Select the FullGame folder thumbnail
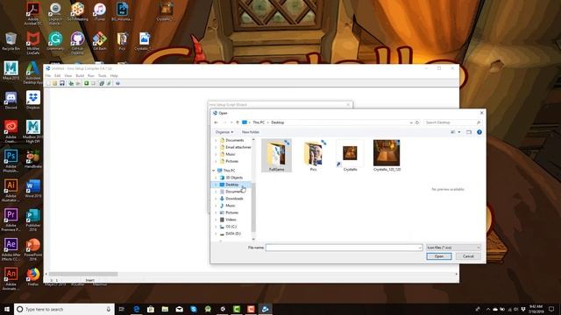 coord(277,156)
